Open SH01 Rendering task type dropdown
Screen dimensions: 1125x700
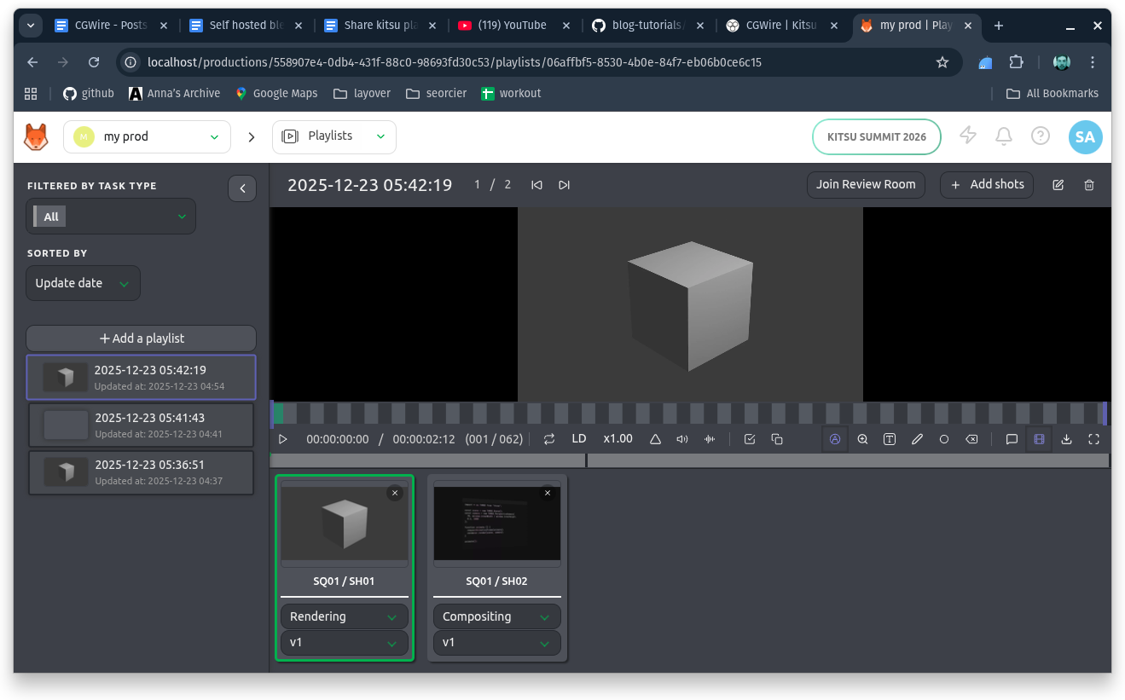344,616
